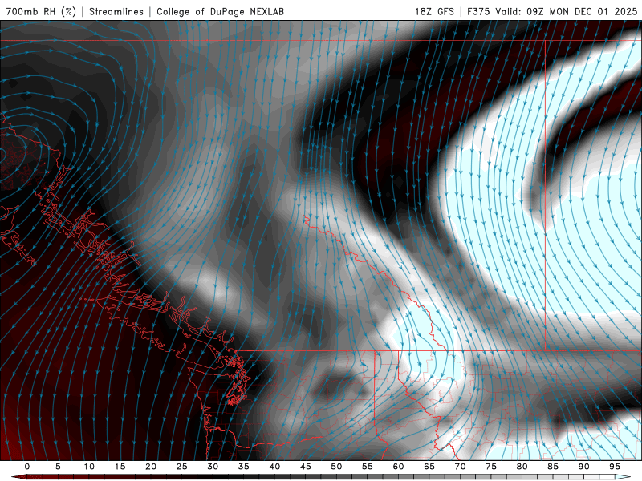
Task: Click 'F375' forecast hour label
Action: tap(478, 11)
